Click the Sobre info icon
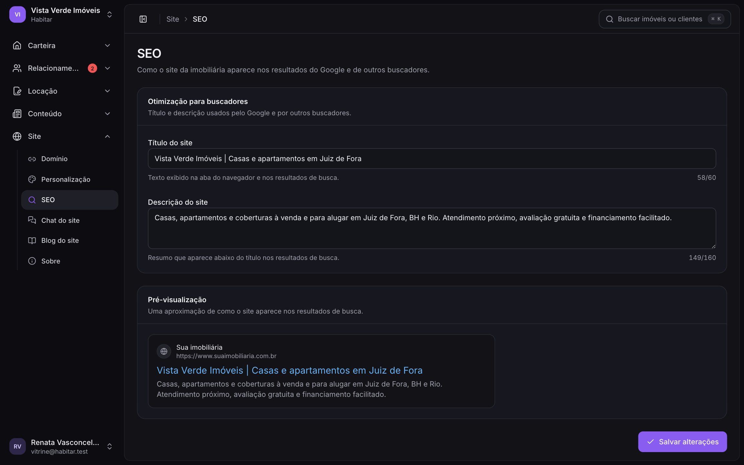 click(x=32, y=261)
